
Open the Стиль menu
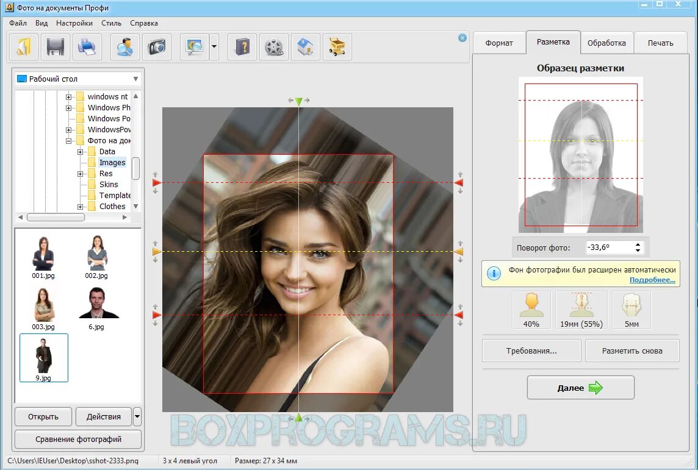[111, 23]
